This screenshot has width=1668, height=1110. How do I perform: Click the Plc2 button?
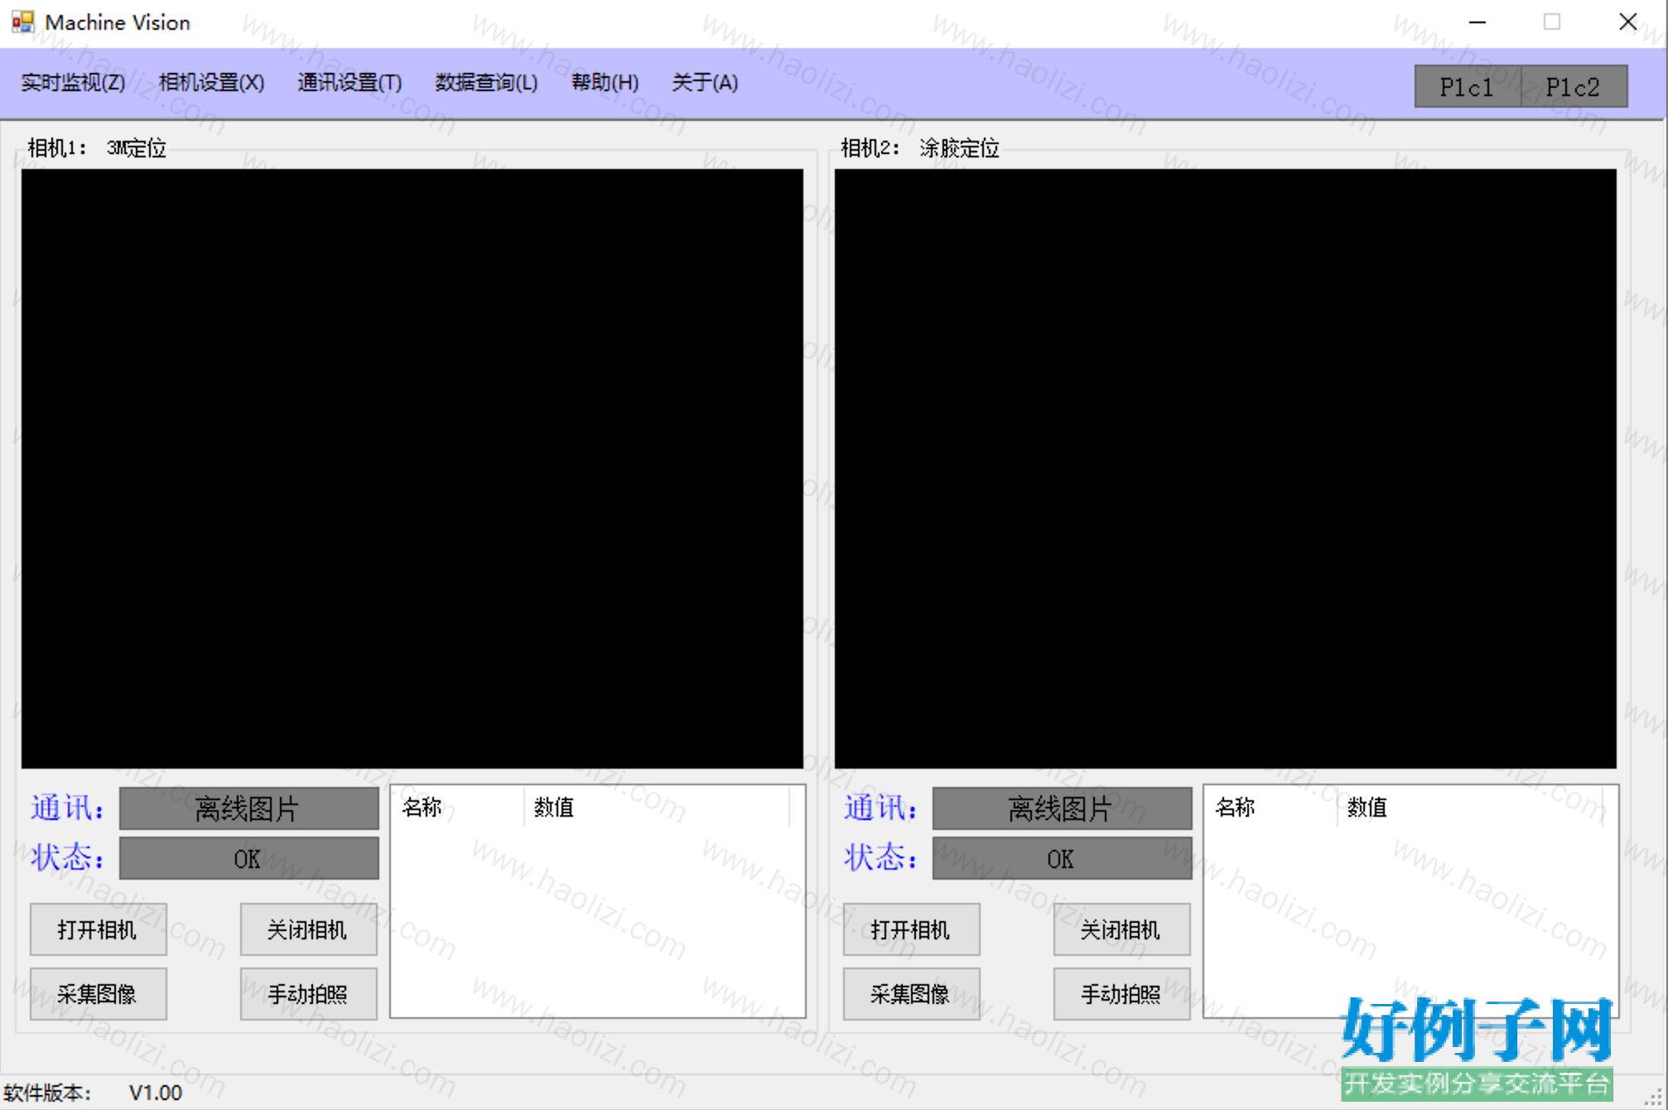1574,87
